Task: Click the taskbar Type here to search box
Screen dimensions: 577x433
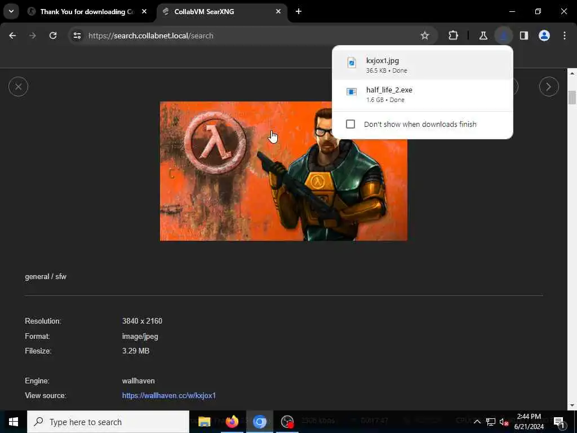Action: (x=108, y=422)
